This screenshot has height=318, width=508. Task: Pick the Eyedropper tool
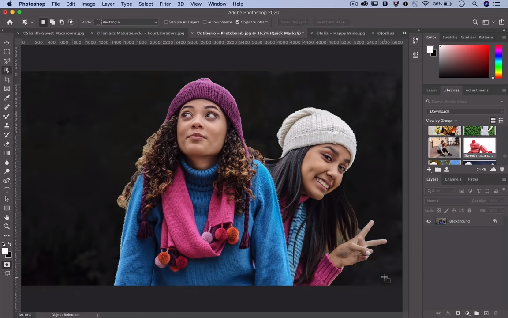(x=7, y=98)
